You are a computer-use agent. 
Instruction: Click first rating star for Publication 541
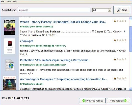click(115, 59)
